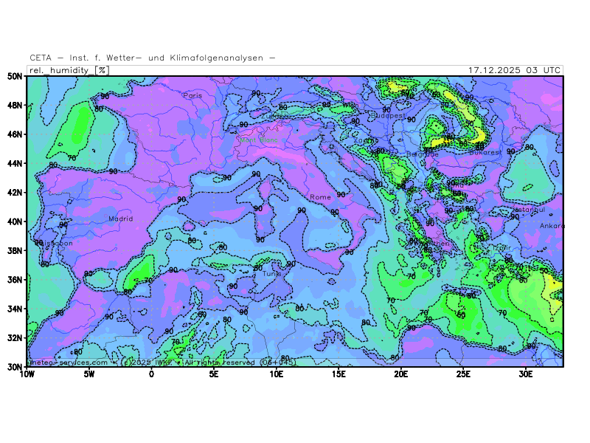Select the 15E longitude axis label
Image resolution: width=590 pixels, height=443 pixels.
click(x=339, y=374)
